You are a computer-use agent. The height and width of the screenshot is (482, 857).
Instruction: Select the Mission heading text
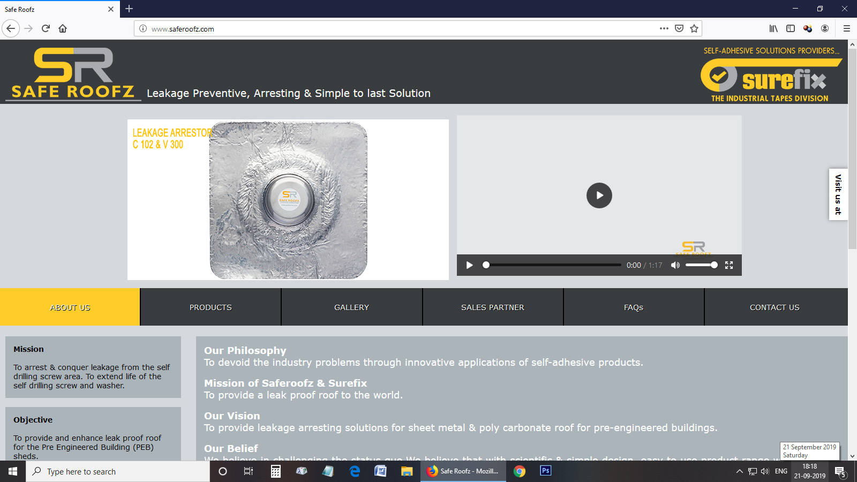tap(28, 349)
